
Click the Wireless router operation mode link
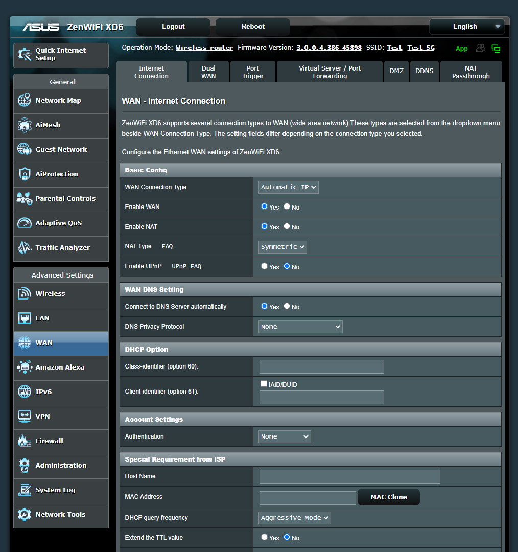(x=204, y=48)
